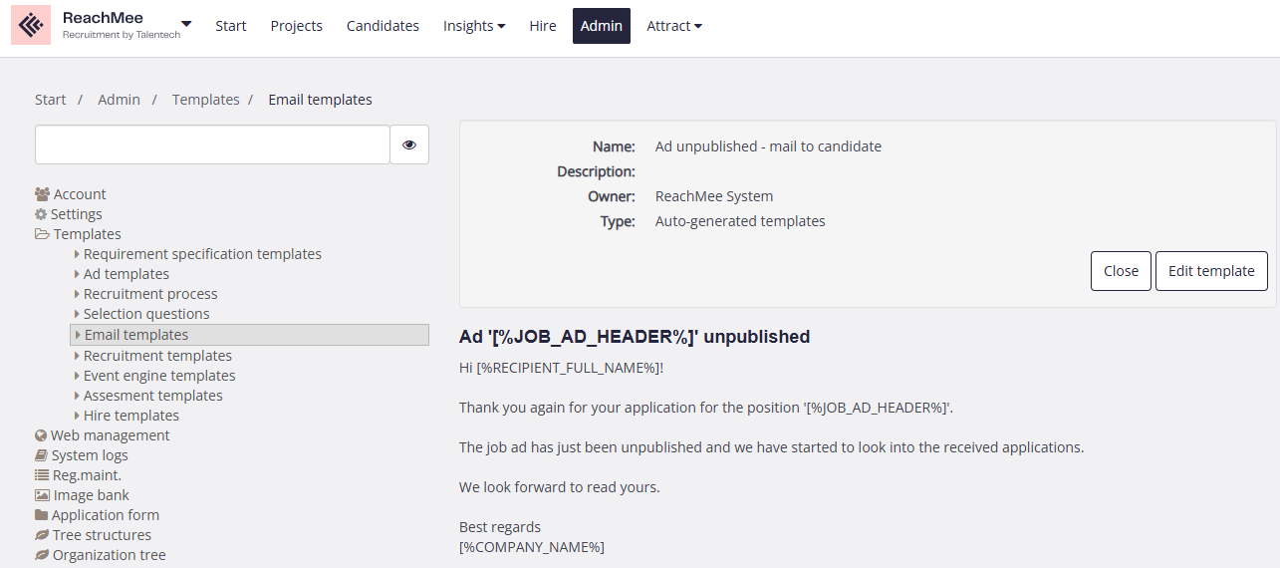
Task: Click the System logs book icon
Action: (41, 455)
